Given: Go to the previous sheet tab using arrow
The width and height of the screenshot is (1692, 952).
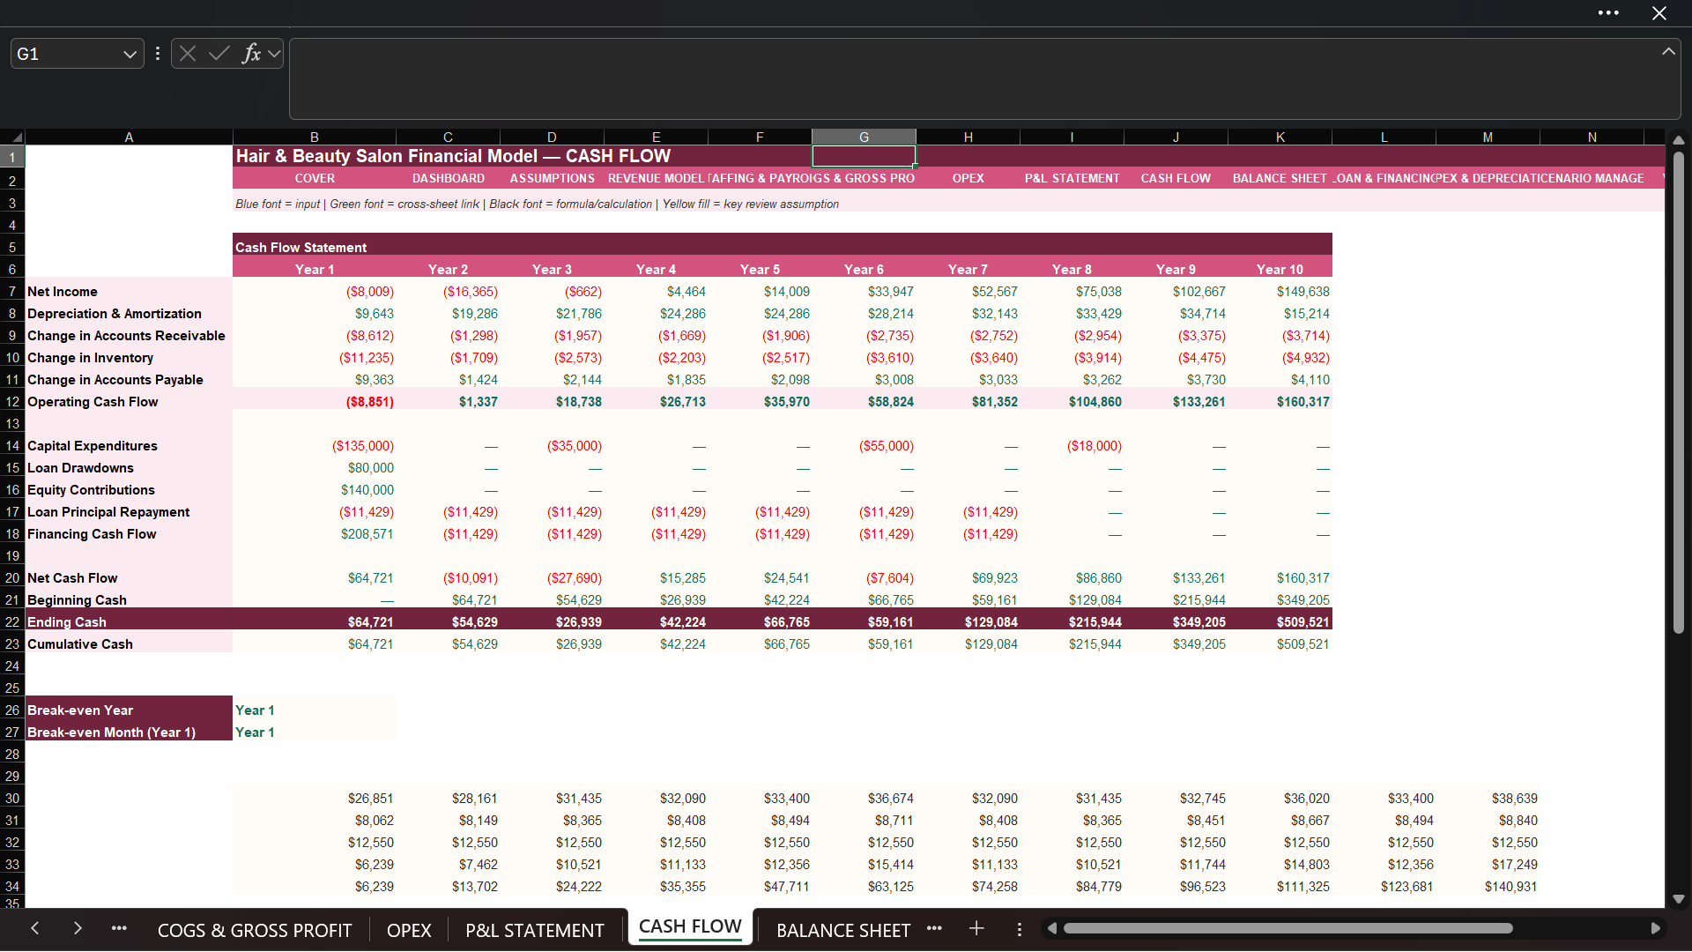Looking at the screenshot, I should click(x=35, y=928).
